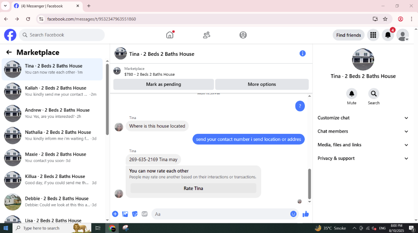418x233 pixels.
Task: Open the Andrew conversation
Action: click(x=52, y=113)
